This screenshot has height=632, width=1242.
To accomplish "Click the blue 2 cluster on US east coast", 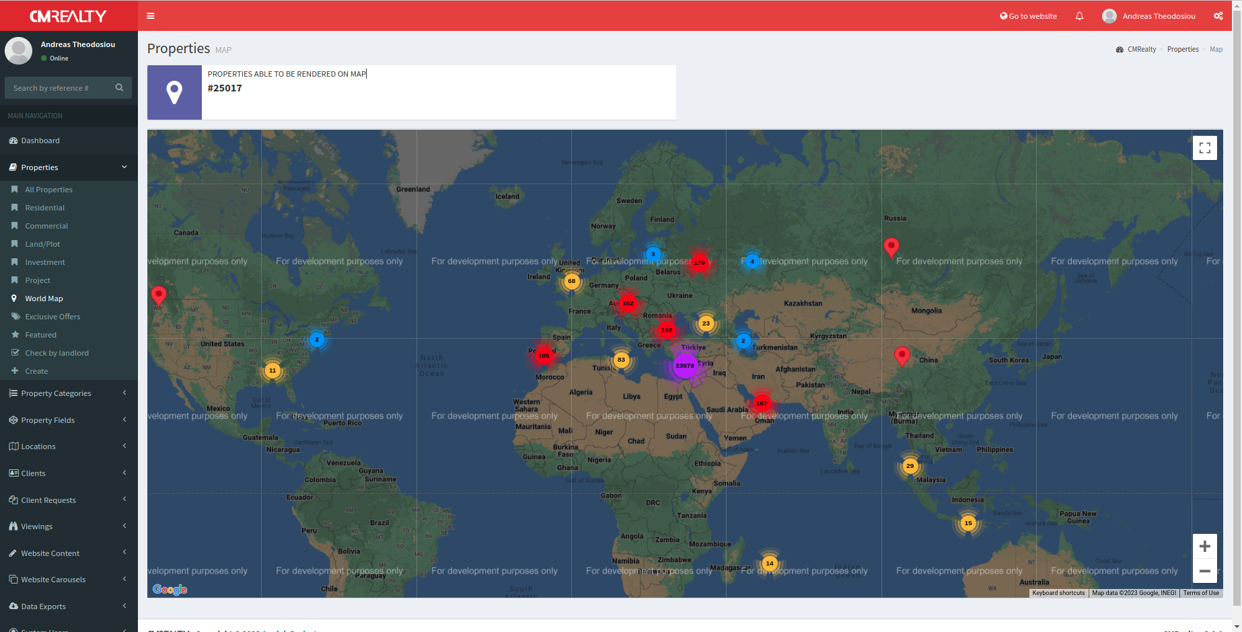I will click(x=317, y=340).
